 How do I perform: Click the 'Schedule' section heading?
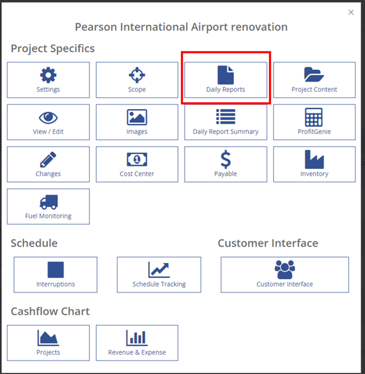click(x=34, y=243)
